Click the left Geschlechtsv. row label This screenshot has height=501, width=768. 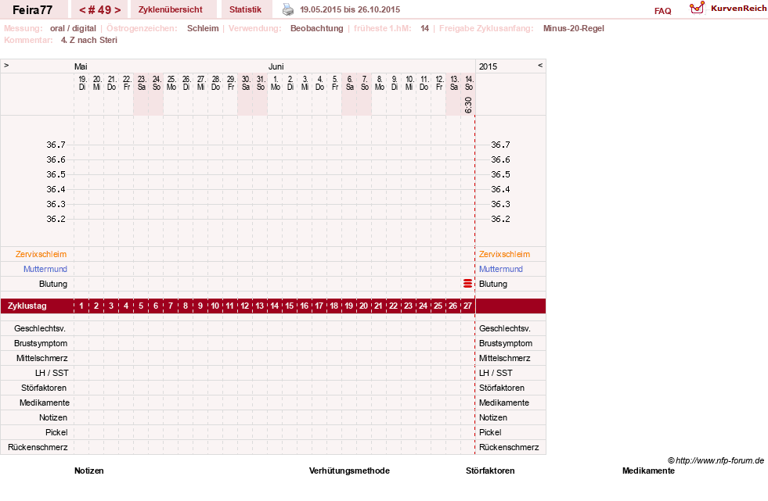click(x=40, y=328)
